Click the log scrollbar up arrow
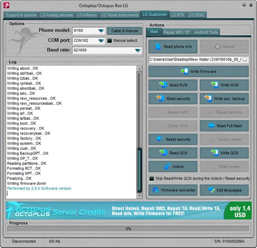Screen dimensions: 257x248 point(139,69)
